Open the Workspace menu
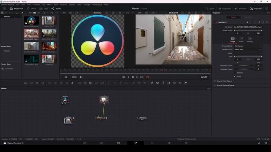 97,5
